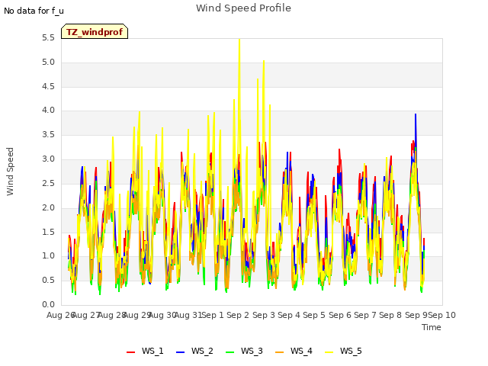Click the 4.0 y-axis tick label
Image resolution: width=488 pixels, height=366 pixels.
pyautogui.click(x=48, y=110)
